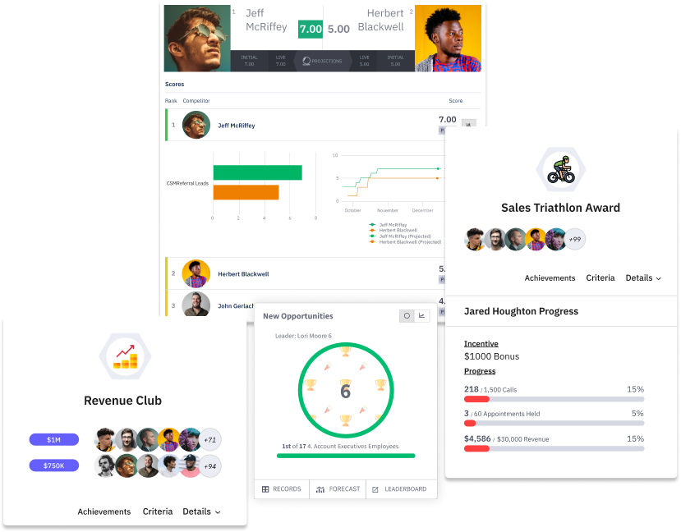Screen dimensions: 681x532
Task: Switch to line chart view in New Opportunities
Action: point(421,316)
